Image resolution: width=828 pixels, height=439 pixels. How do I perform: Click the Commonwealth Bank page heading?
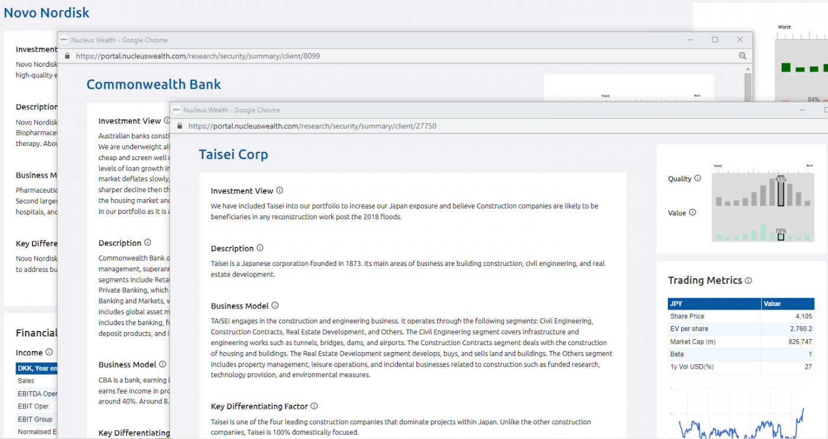point(154,84)
